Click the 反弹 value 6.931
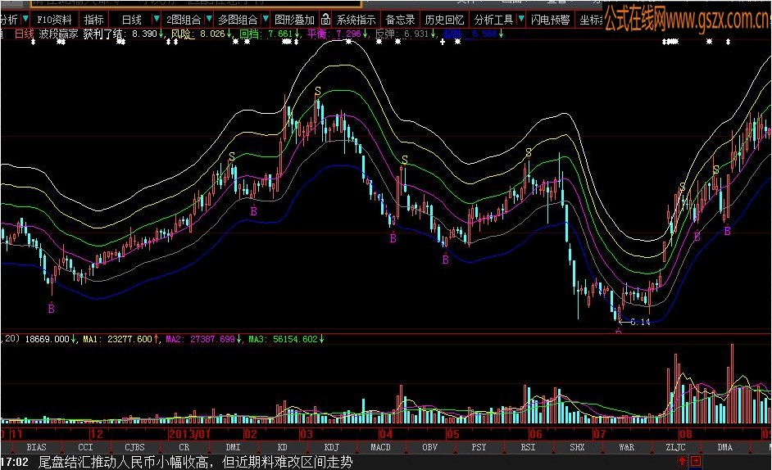772x470 pixels. pyautogui.click(x=416, y=34)
